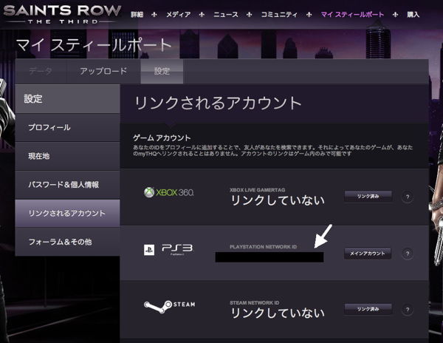Switch to the 設定 tab
This screenshot has height=343, width=443.
[162, 71]
